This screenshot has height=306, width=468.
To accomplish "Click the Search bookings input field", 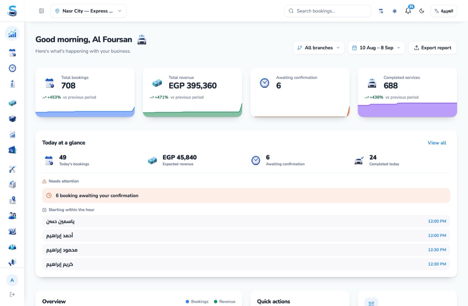I will 328,11.
